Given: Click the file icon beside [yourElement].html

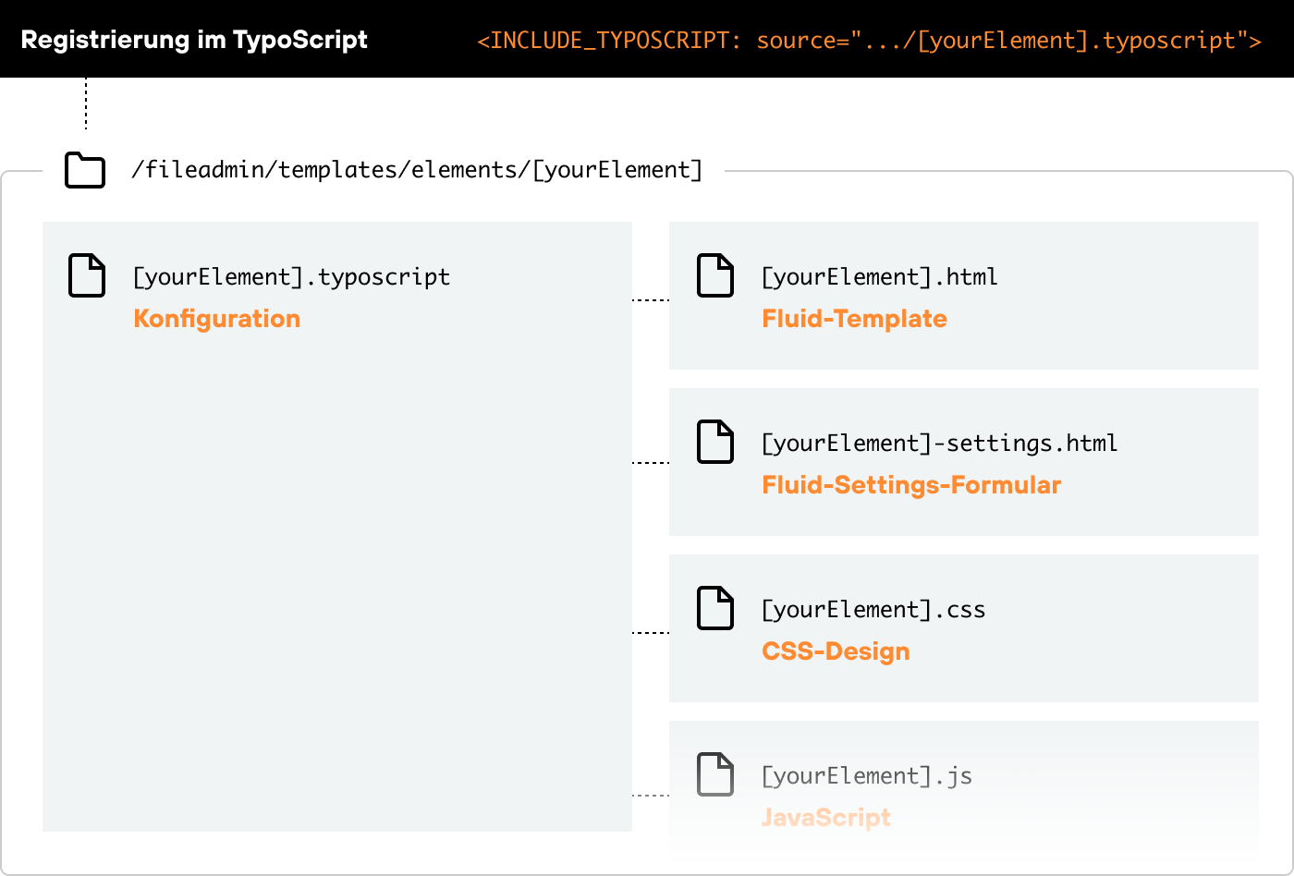Looking at the screenshot, I should click(x=714, y=275).
